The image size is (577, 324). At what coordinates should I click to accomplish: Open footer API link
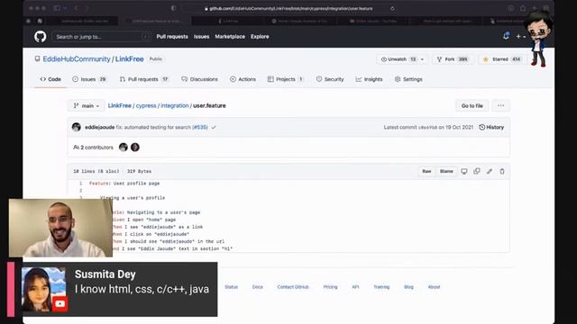click(x=355, y=287)
